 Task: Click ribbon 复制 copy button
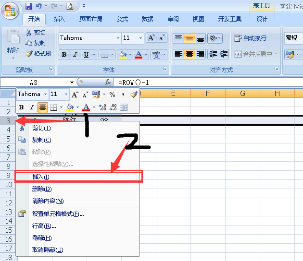coord(36,43)
